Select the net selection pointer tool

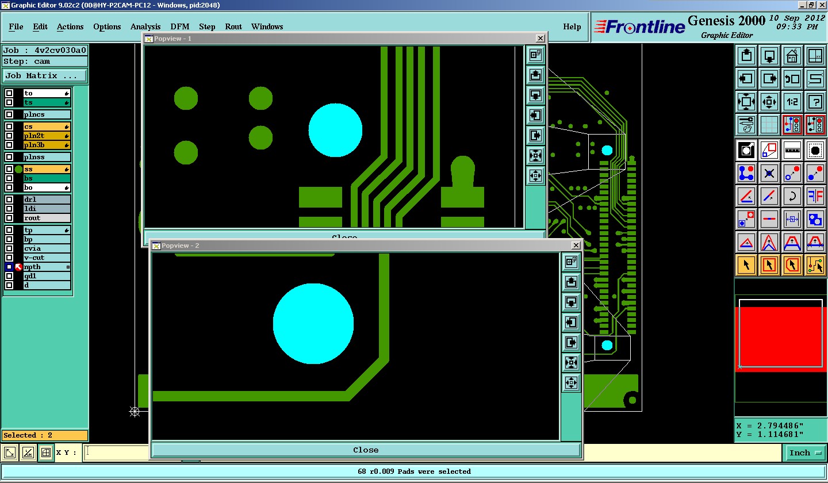(815, 265)
